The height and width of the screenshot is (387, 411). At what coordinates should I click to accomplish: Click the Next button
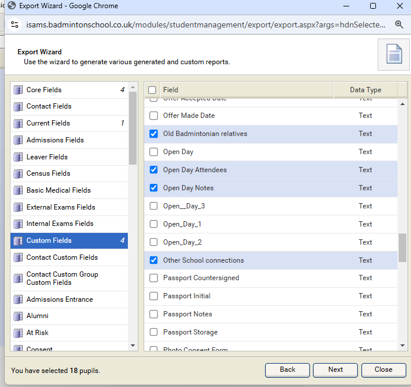(x=335, y=369)
